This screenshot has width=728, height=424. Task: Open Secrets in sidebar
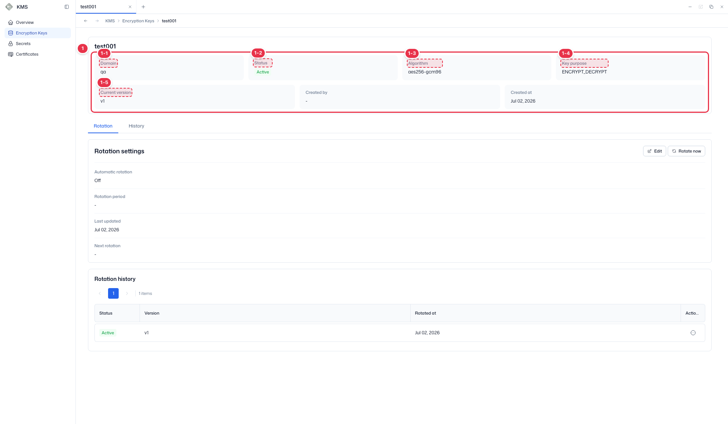(x=38, y=44)
